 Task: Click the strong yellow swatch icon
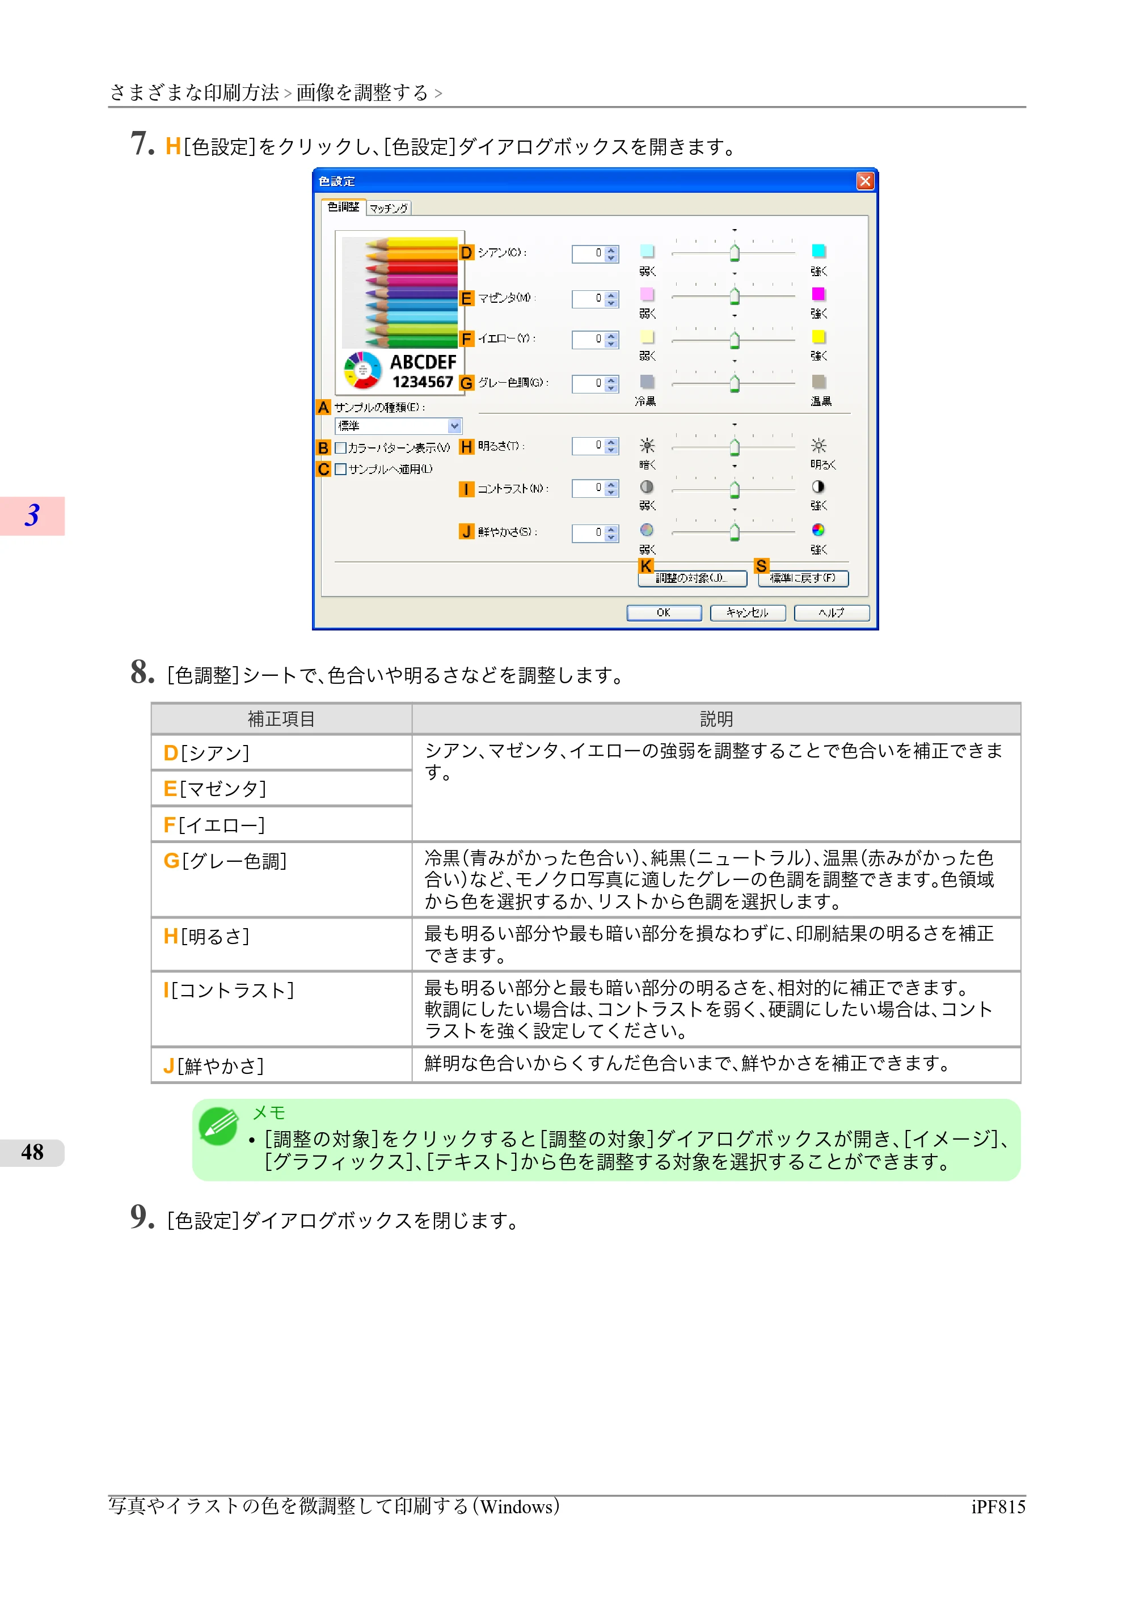818,337
